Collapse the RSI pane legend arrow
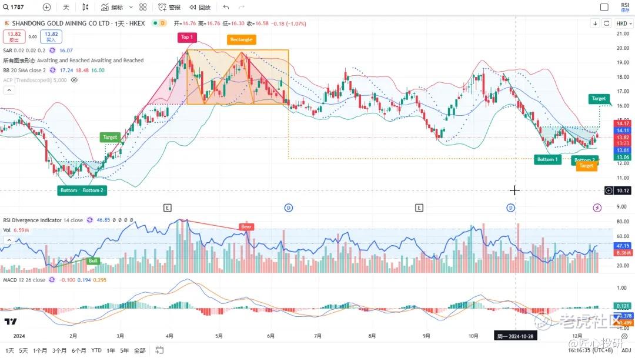635x358 pixels. click(x=9, y=240)
